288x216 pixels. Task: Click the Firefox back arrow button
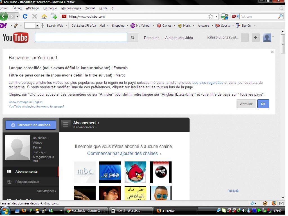tap(4, 17)
